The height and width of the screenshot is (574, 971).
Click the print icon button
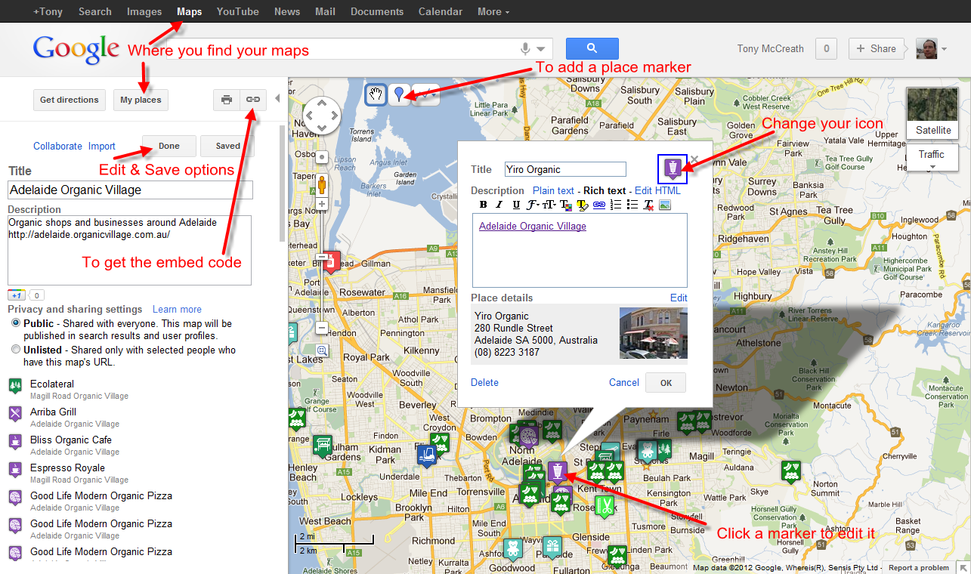(227, 100)
